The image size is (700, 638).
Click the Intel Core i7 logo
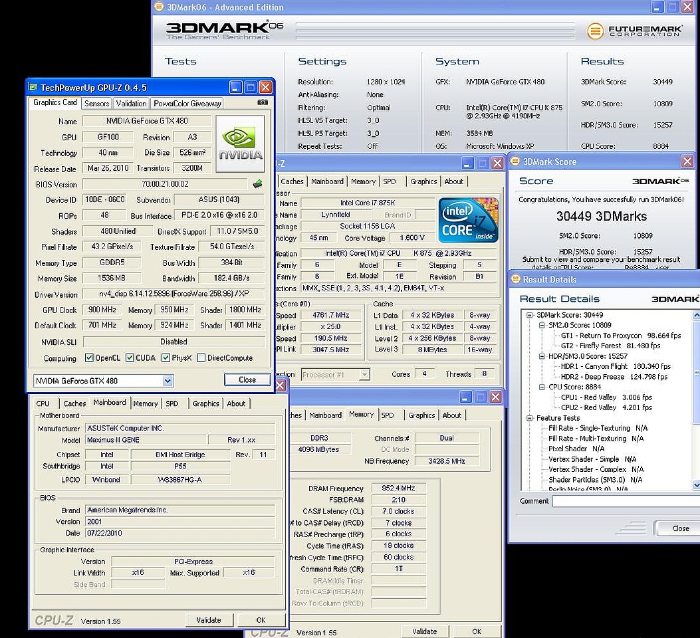click(x=469, y=220)
